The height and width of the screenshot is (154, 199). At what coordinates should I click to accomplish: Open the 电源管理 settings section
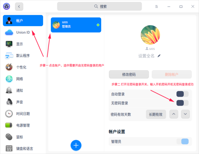[x=23, y=125]
